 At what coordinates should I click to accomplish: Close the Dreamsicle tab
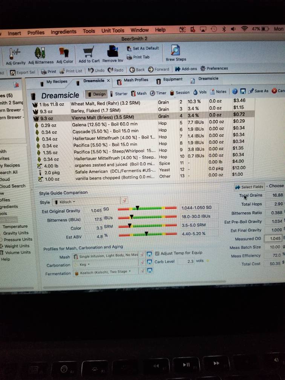(108, 80)
